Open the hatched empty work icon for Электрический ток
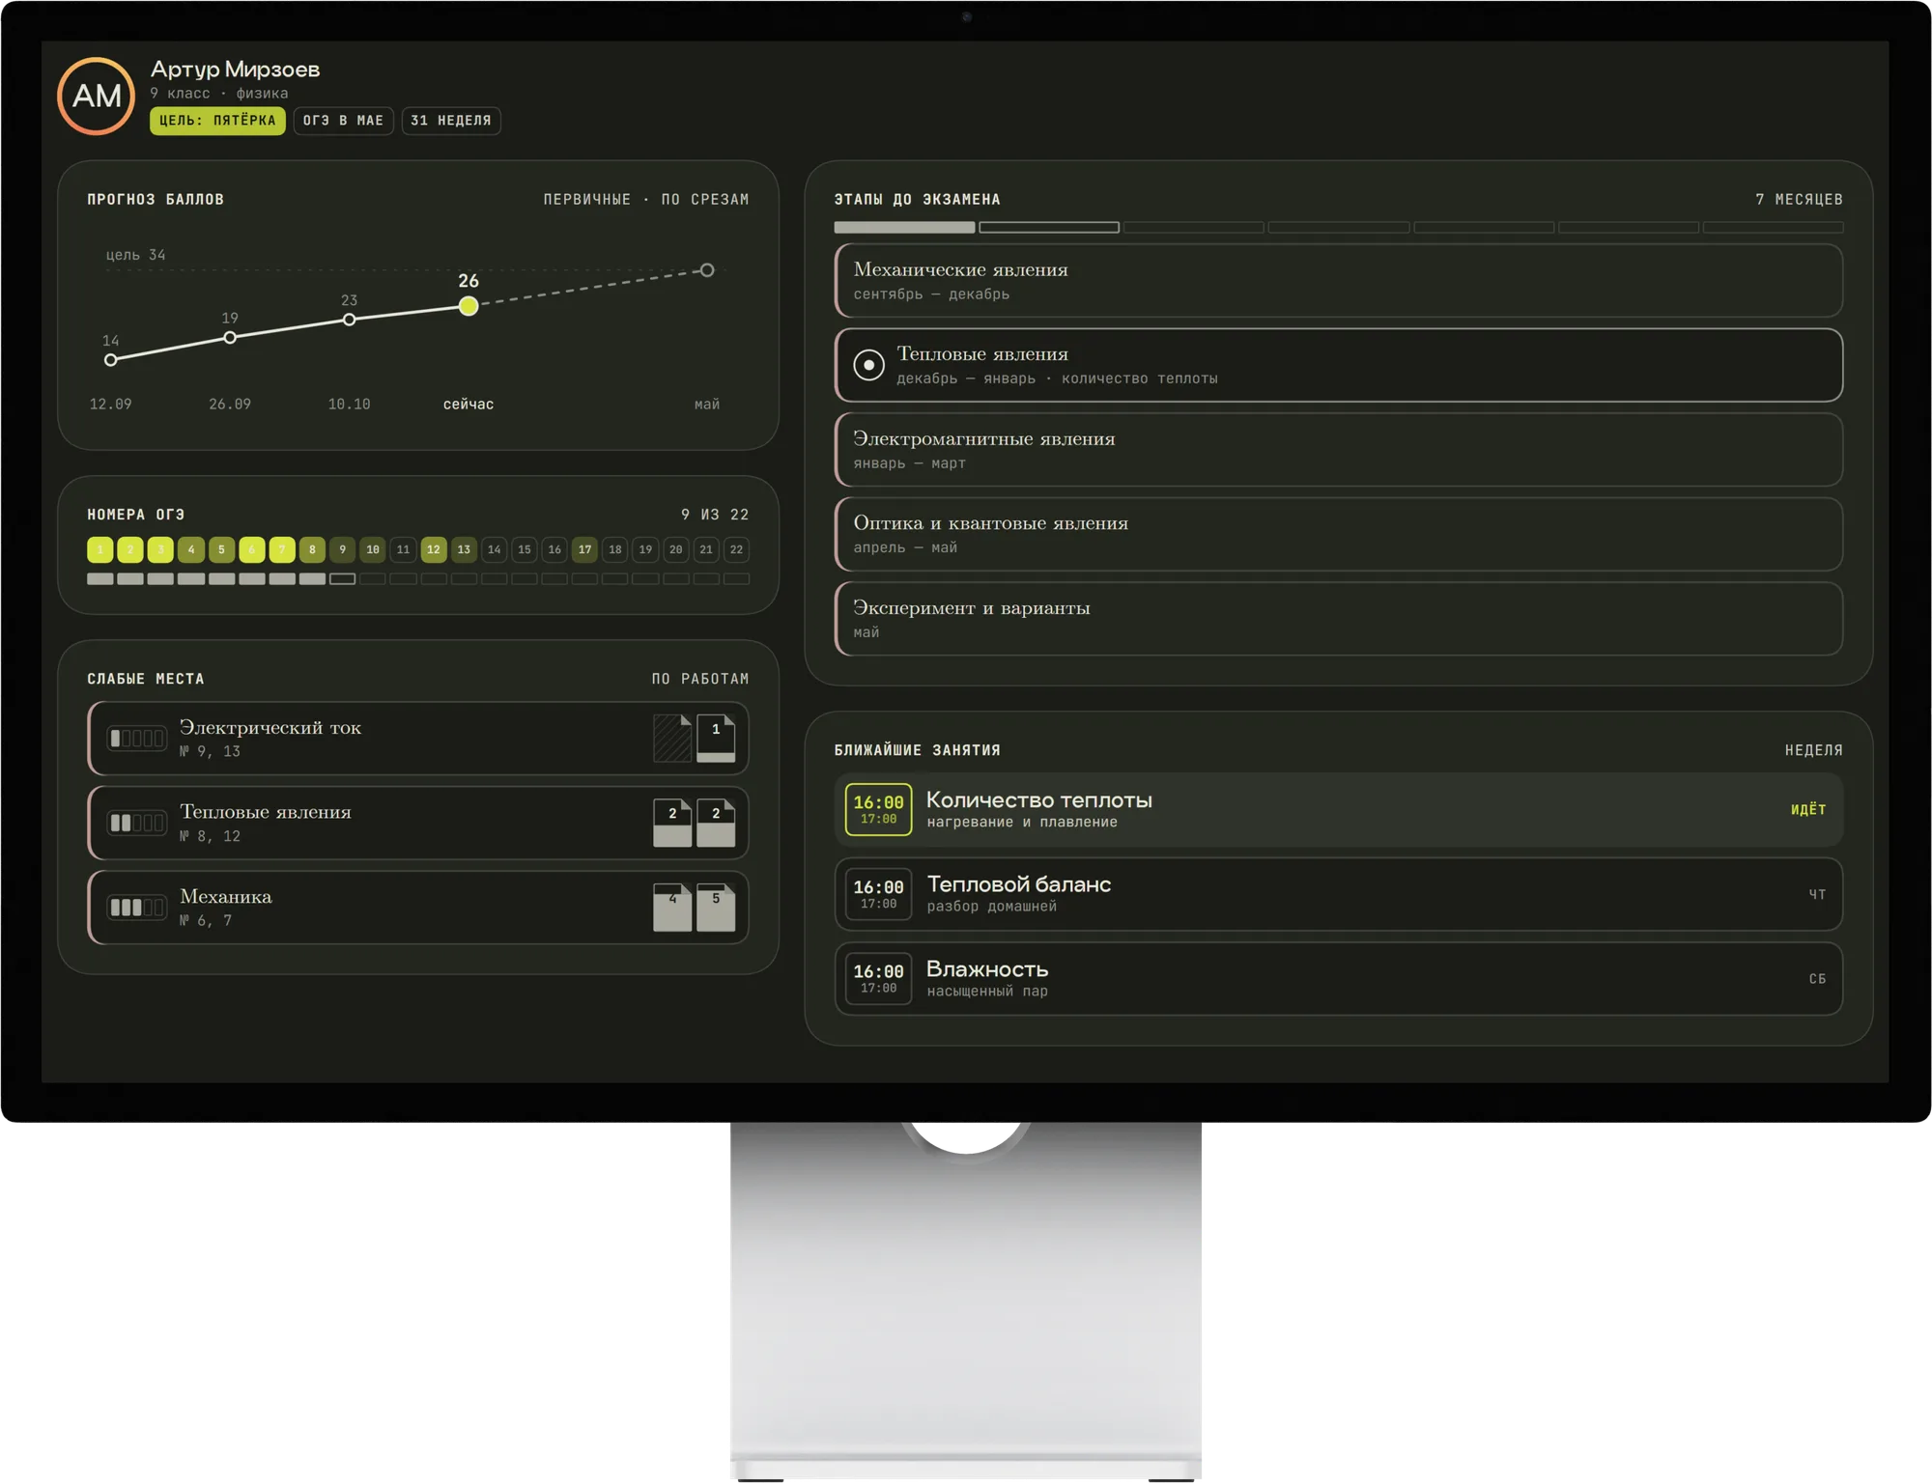 point(672,739)
